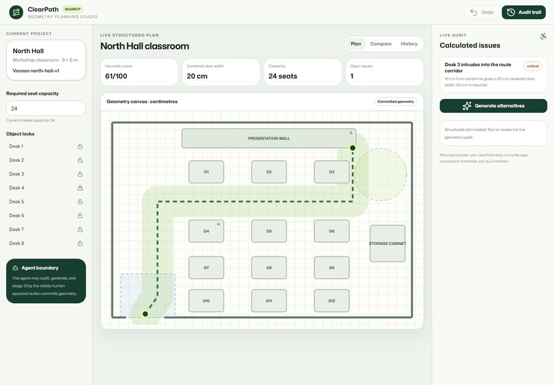Viewport: 555px width, 385px height.
Task: Switch to the Plan tab
Action: tap(356, 44)
